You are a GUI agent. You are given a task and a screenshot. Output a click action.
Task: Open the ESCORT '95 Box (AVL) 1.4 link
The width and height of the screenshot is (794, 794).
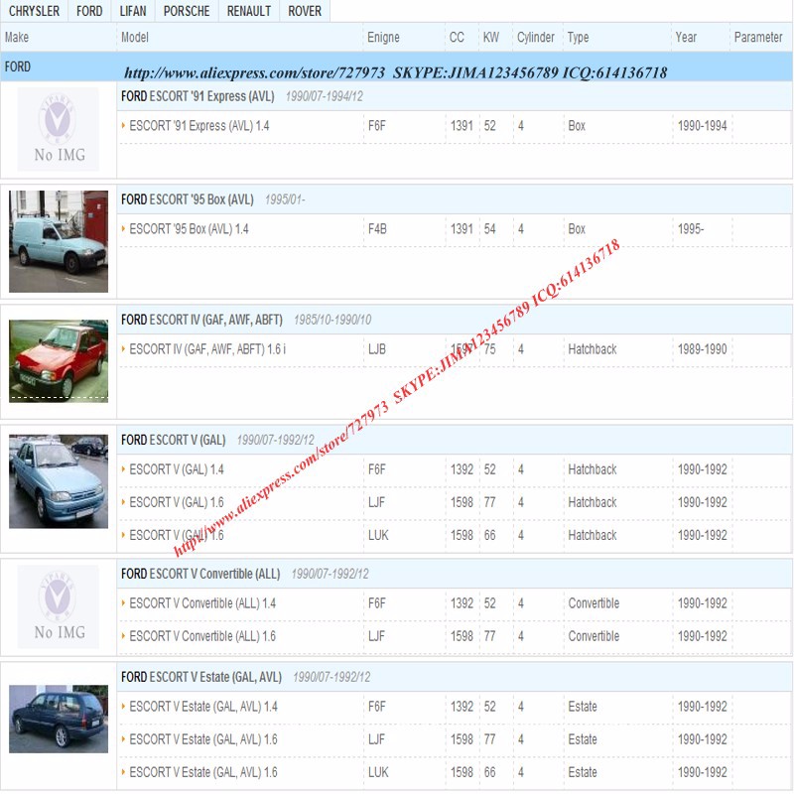[189, 229]
